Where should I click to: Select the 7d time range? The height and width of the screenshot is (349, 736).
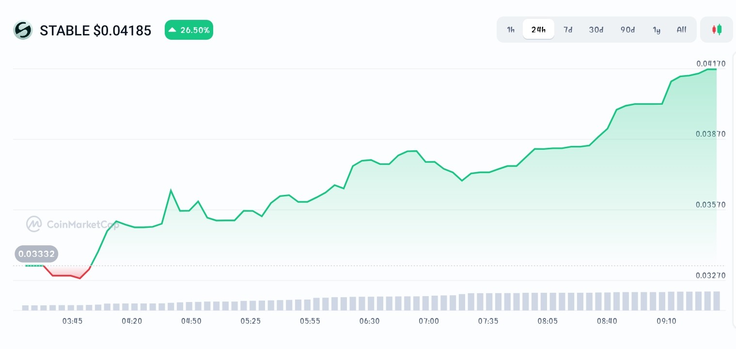point(568,30)
